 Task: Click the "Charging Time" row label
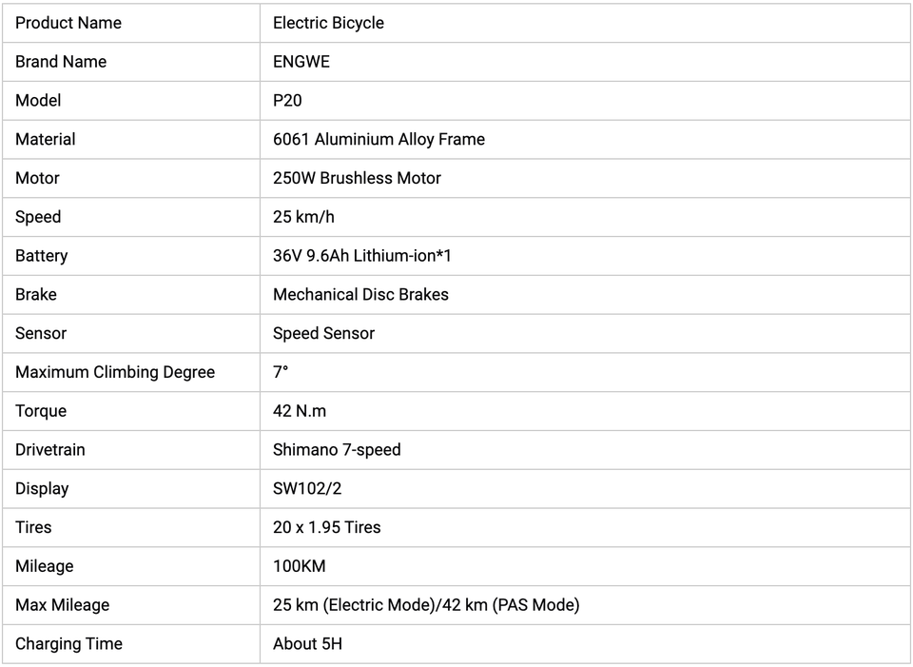[68, 644]
